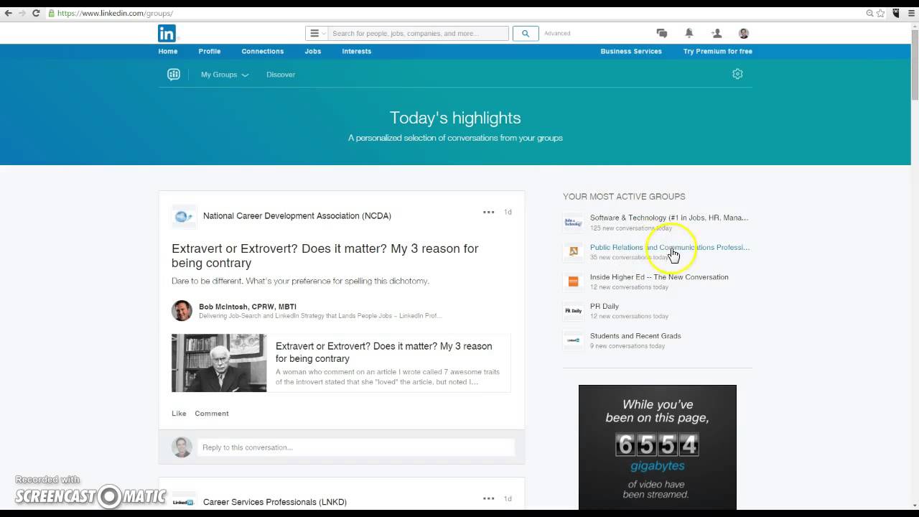Image resolution: width=919 pixels, height=517 pixels.
Task: Click the browser Forward arrow
Action: [22, 13]
